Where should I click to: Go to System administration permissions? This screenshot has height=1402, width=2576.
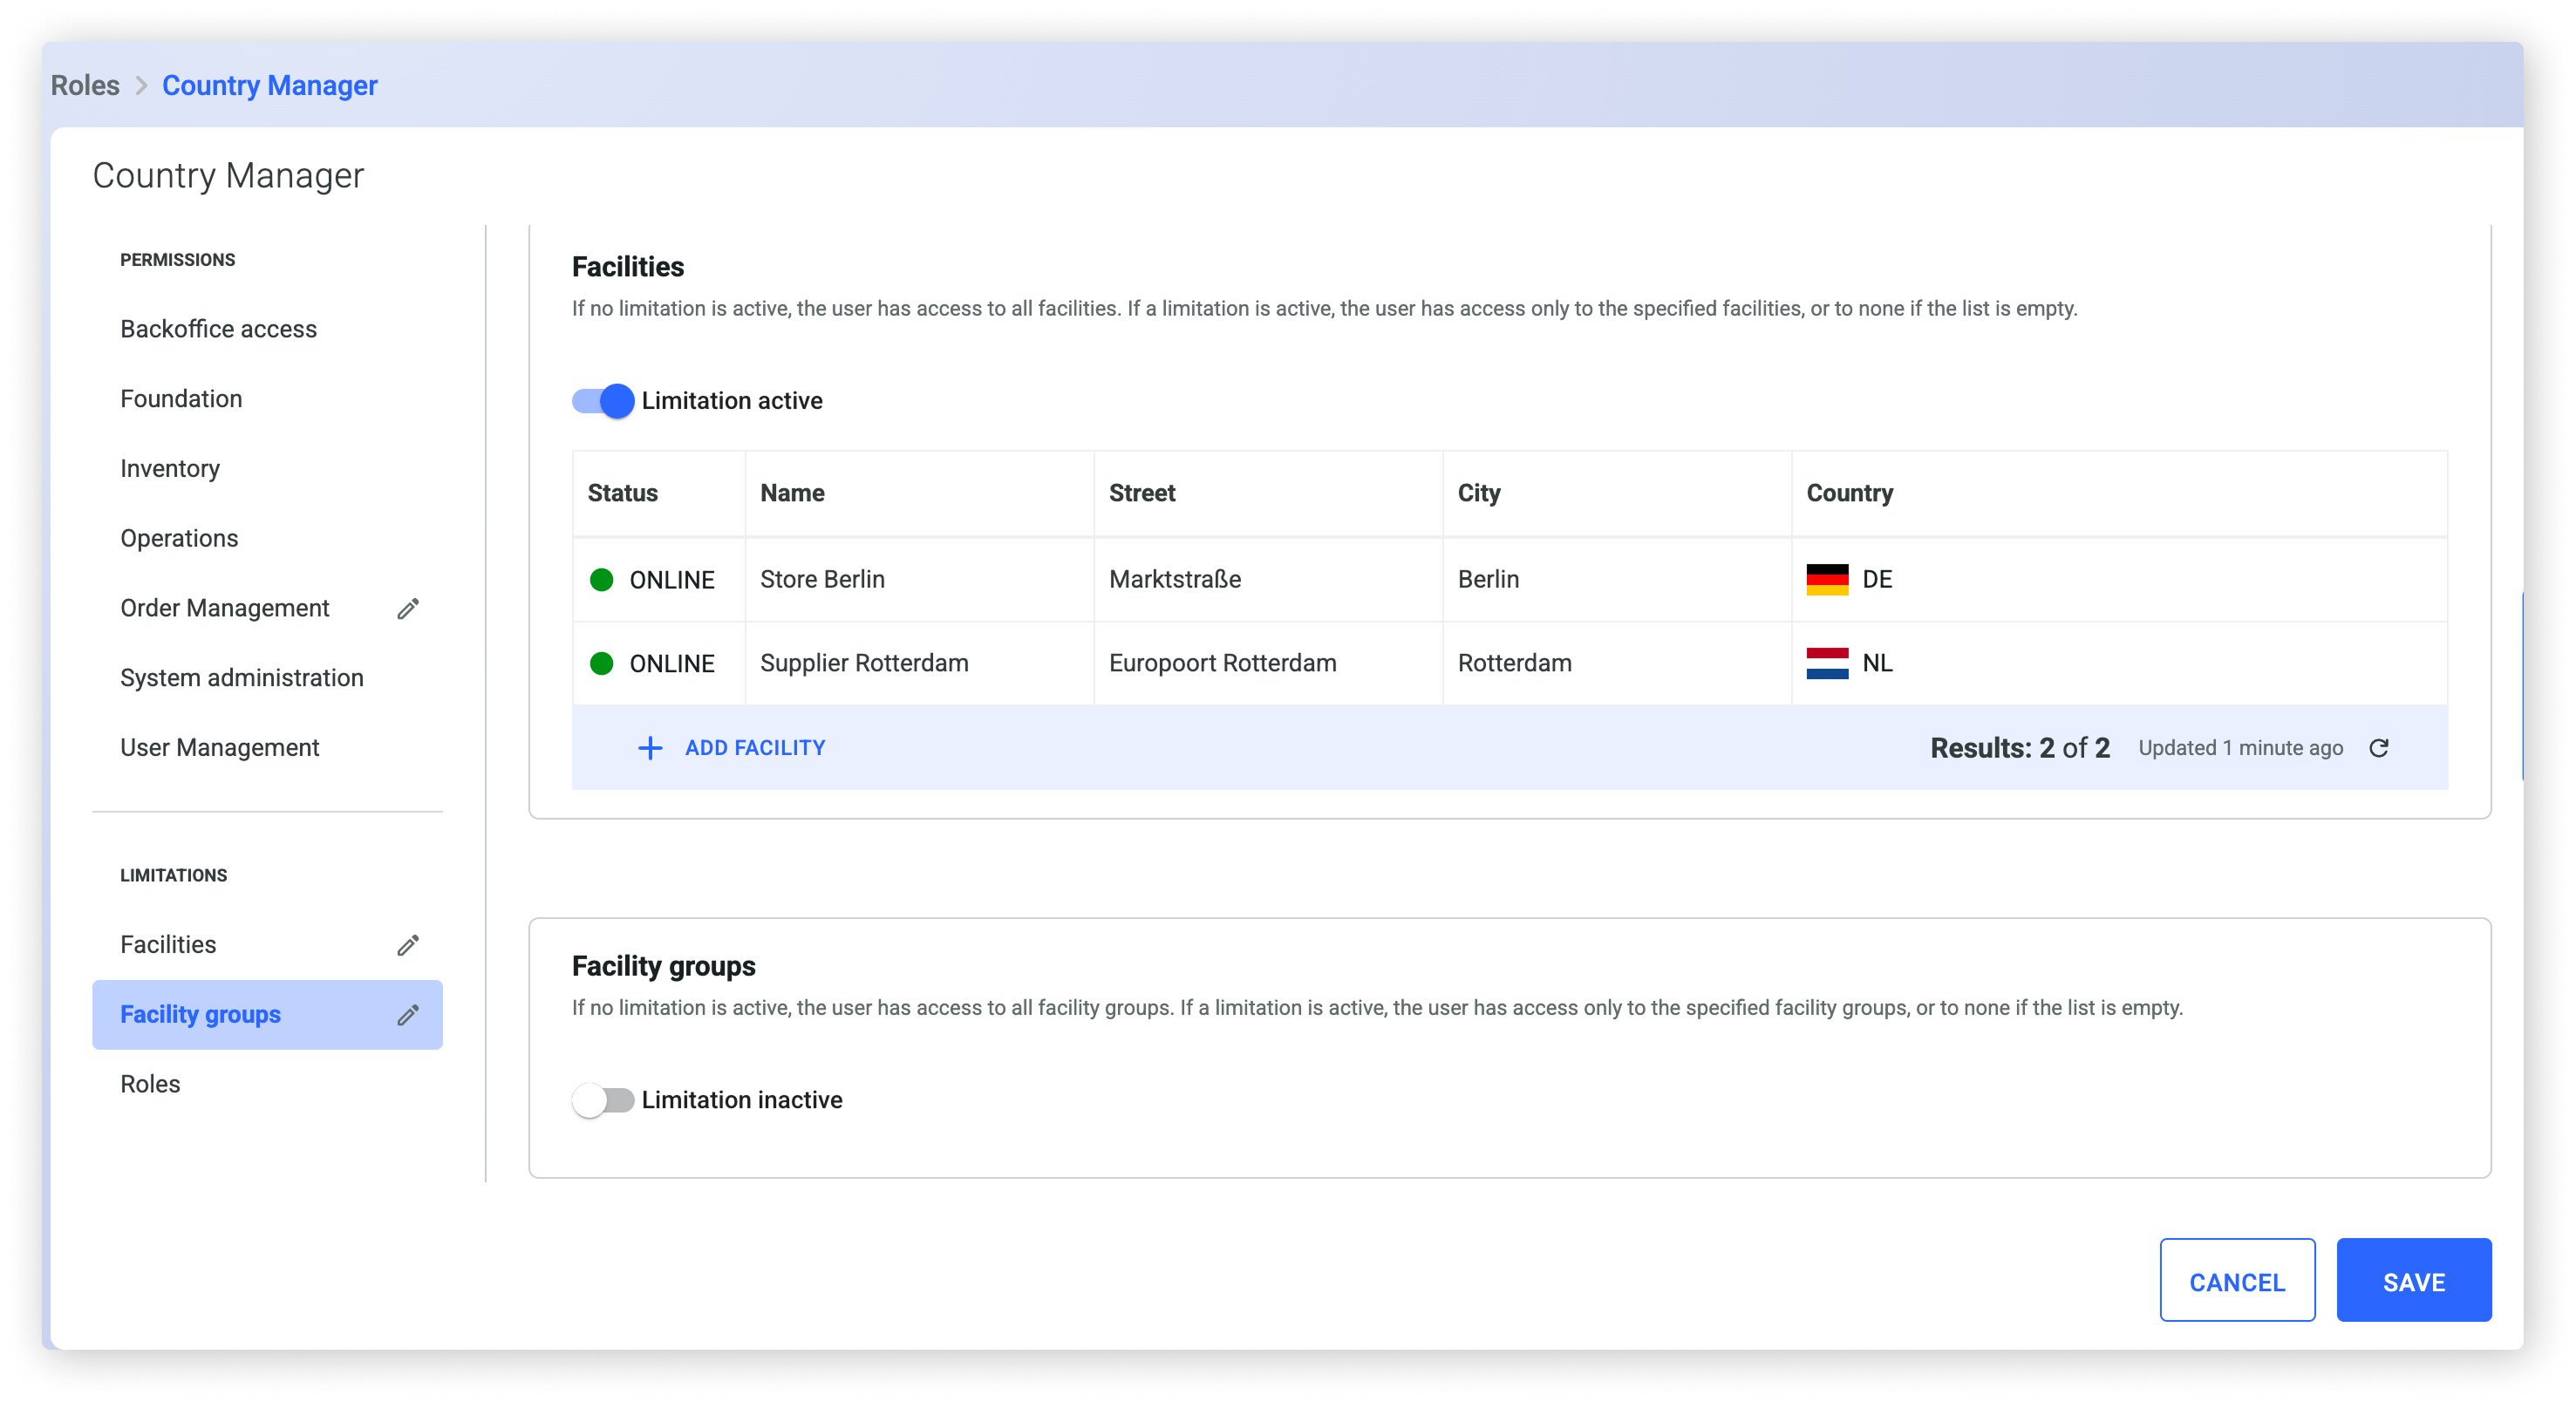241,678
